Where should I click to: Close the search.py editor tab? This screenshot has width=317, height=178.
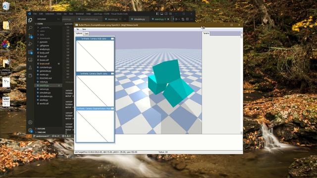click(x=168, y=19)
